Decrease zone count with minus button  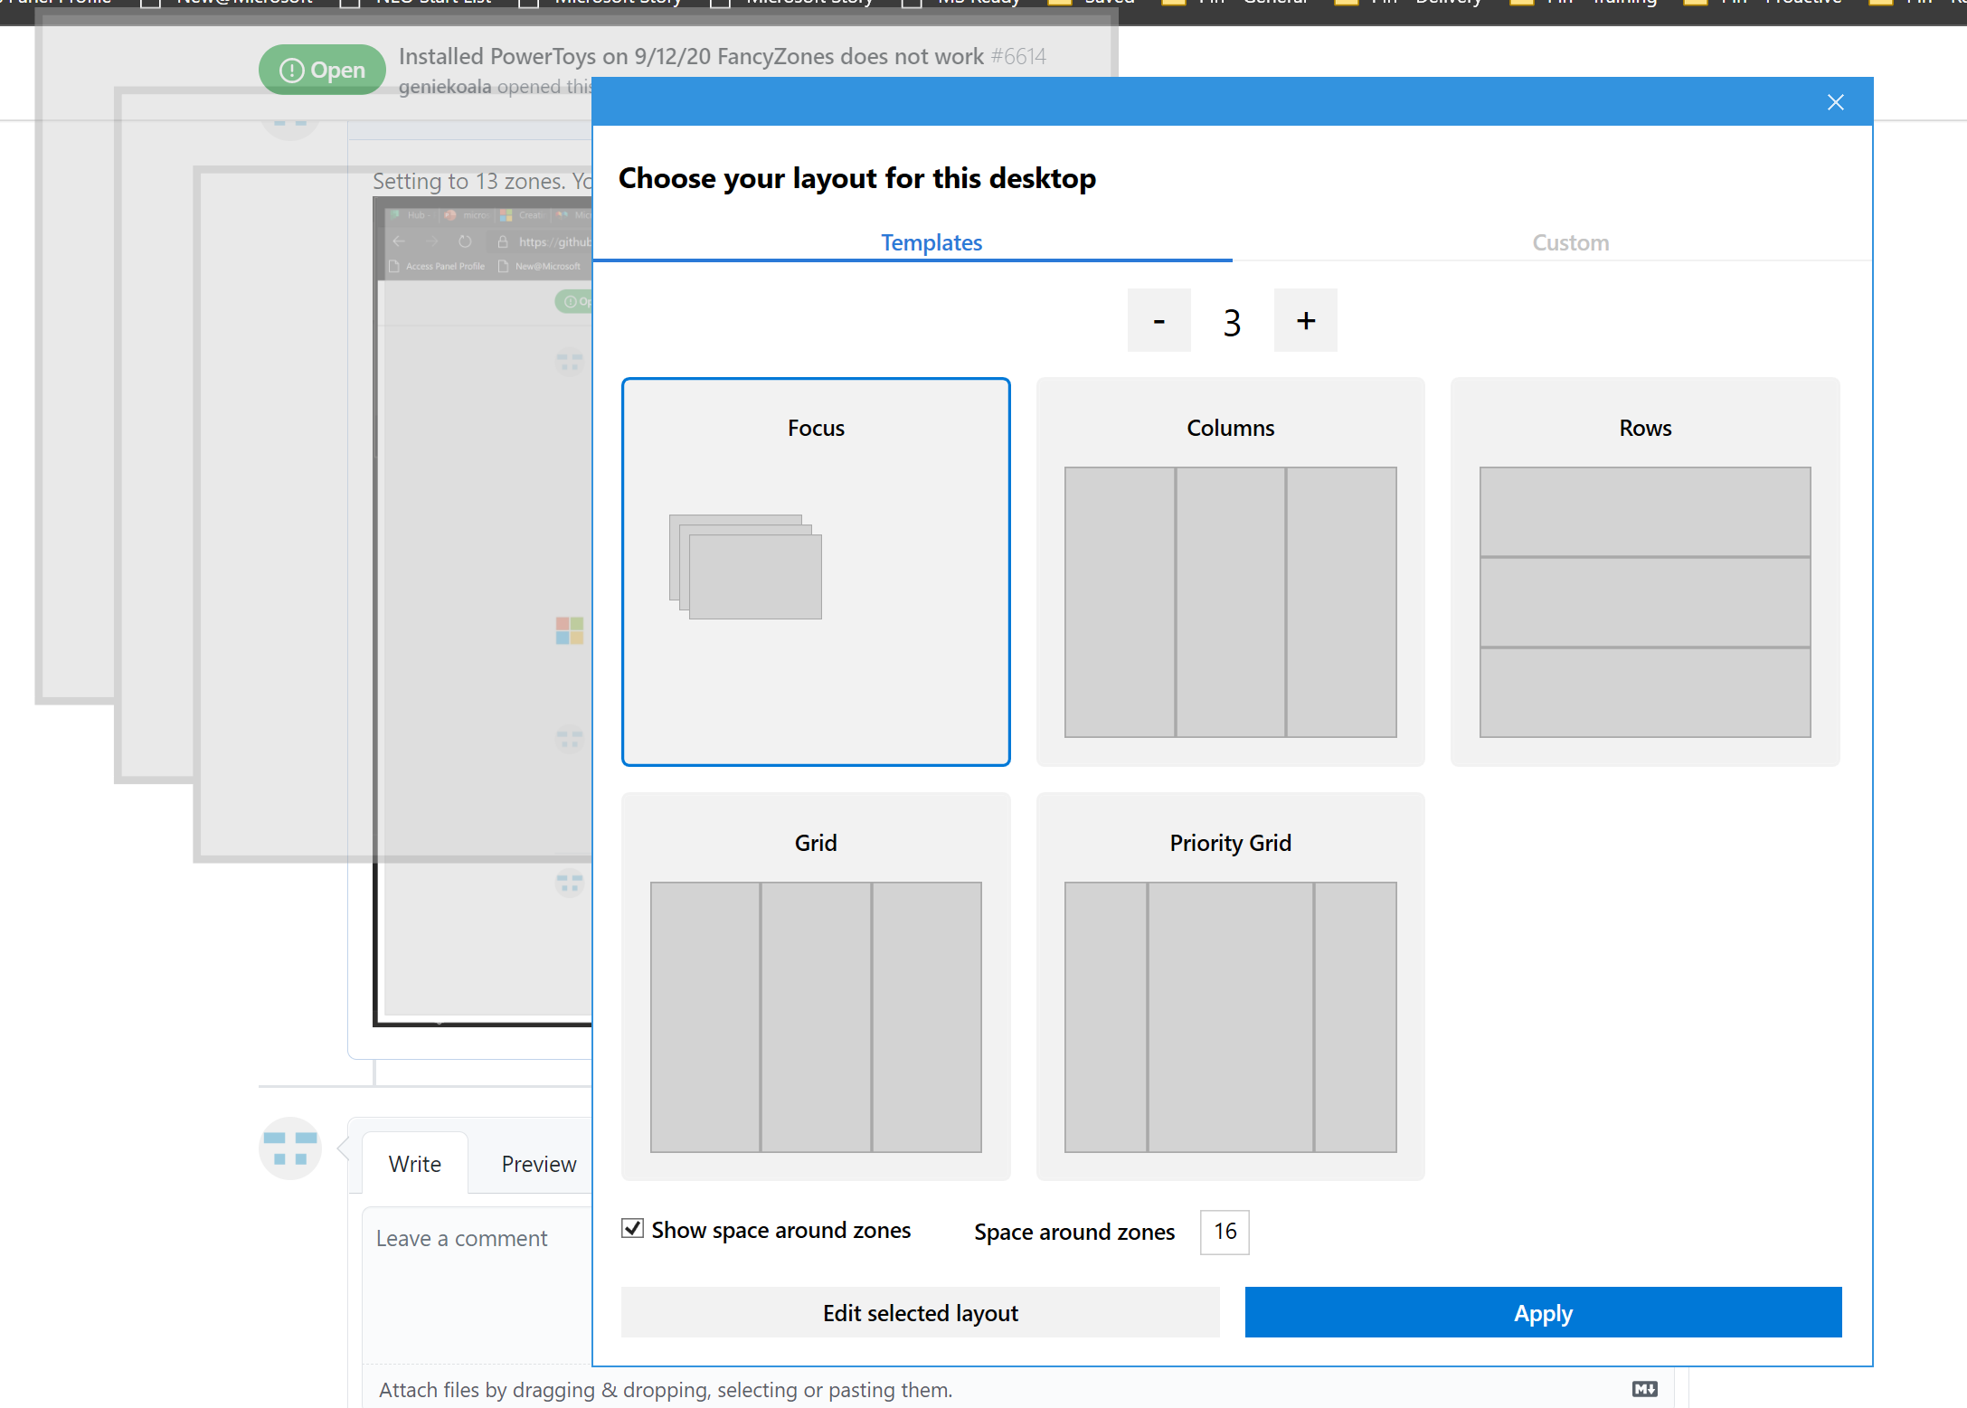1158,320
